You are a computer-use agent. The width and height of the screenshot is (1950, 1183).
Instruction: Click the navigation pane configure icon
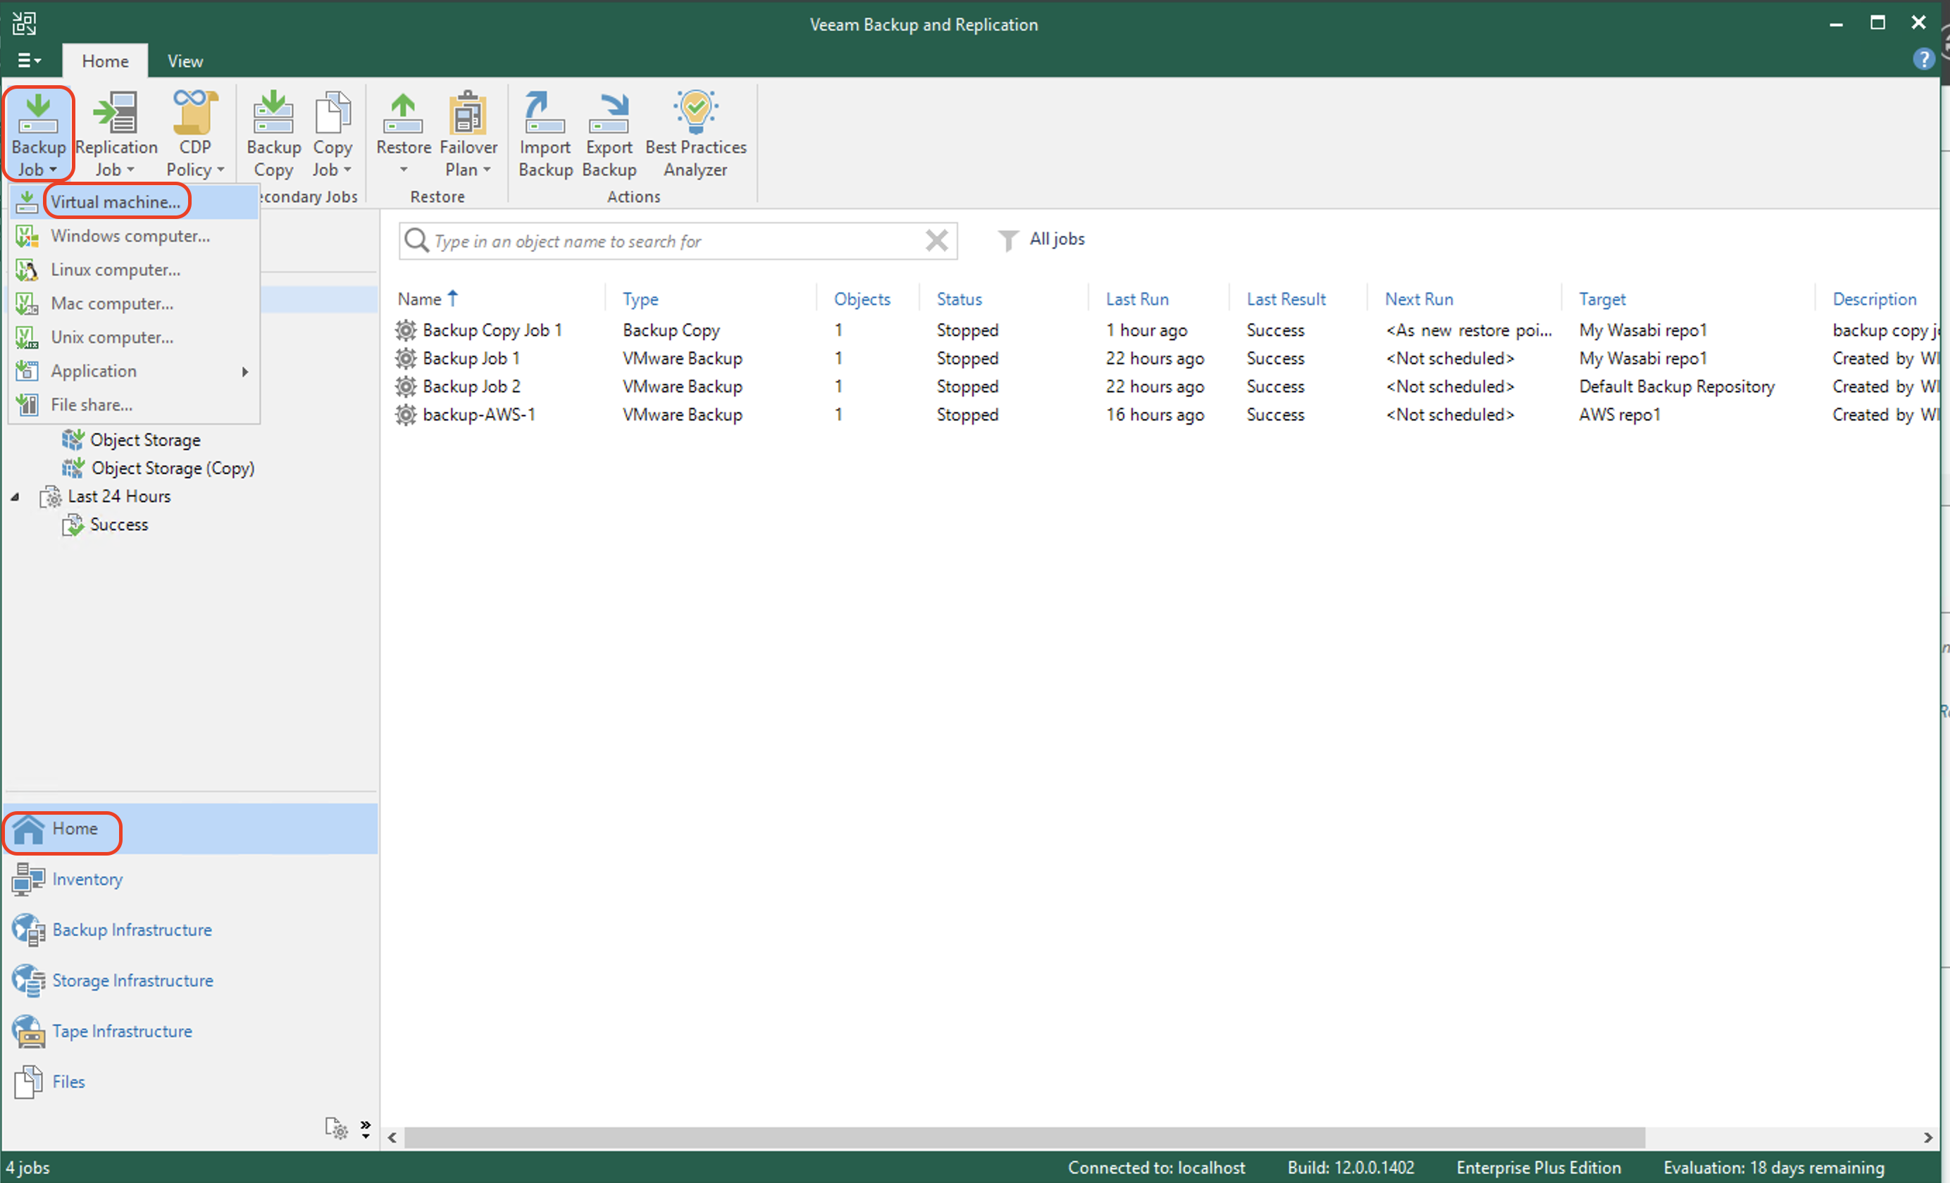tap(336, 1128)
